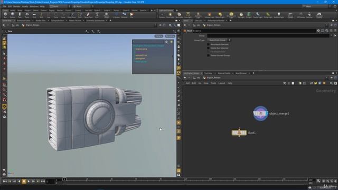Select the Box shelf tool
The width and height of the screenshot is (338, 190).
(5, 15)
